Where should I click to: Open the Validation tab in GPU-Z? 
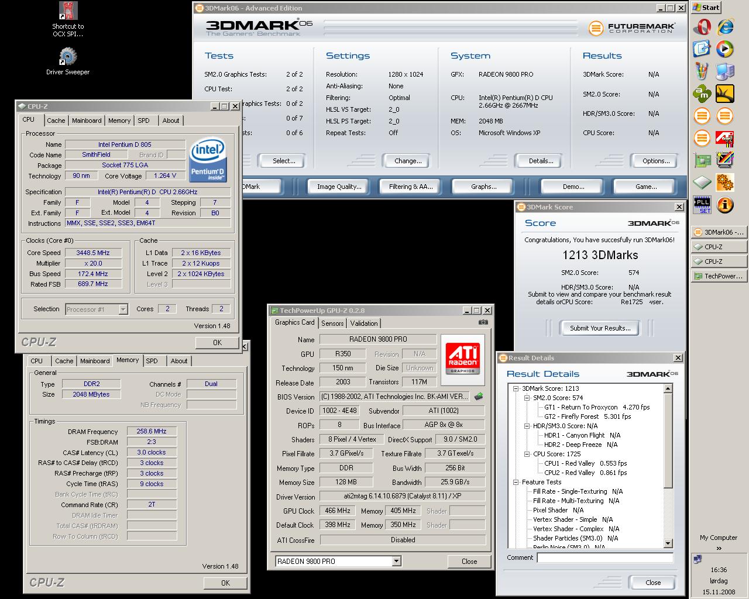pyautogui.click(x=364, y=323)
